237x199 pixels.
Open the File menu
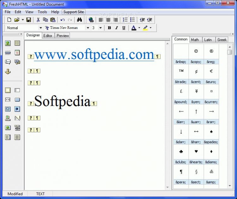8,12
